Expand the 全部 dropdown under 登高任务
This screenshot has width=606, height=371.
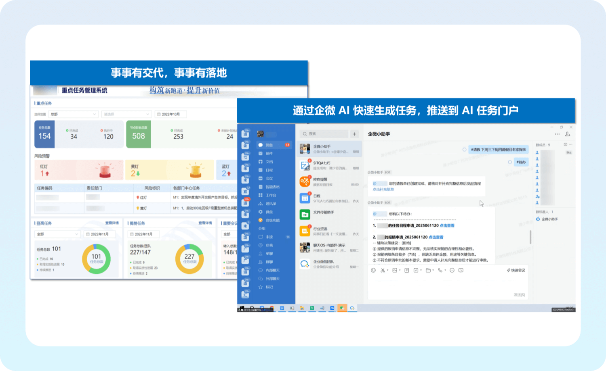pos(57,234)
